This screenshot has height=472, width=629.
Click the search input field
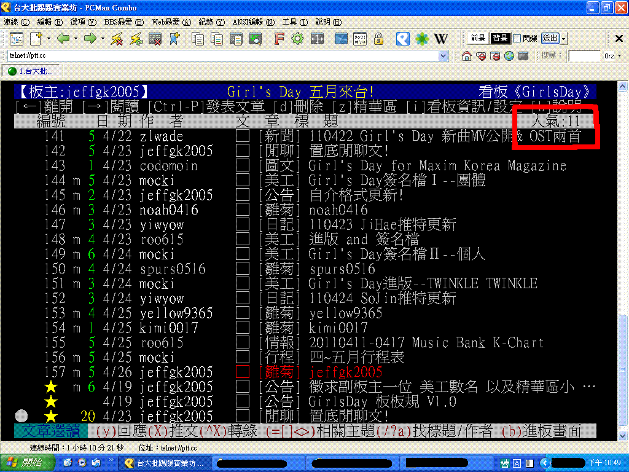pyautogui.click(x=584, y=56)
